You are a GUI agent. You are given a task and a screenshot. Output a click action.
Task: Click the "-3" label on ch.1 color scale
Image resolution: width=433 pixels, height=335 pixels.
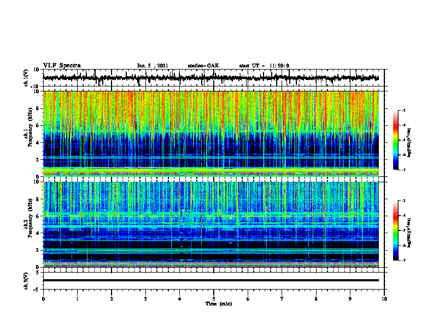pyautogui.click(x=403, y=110)
